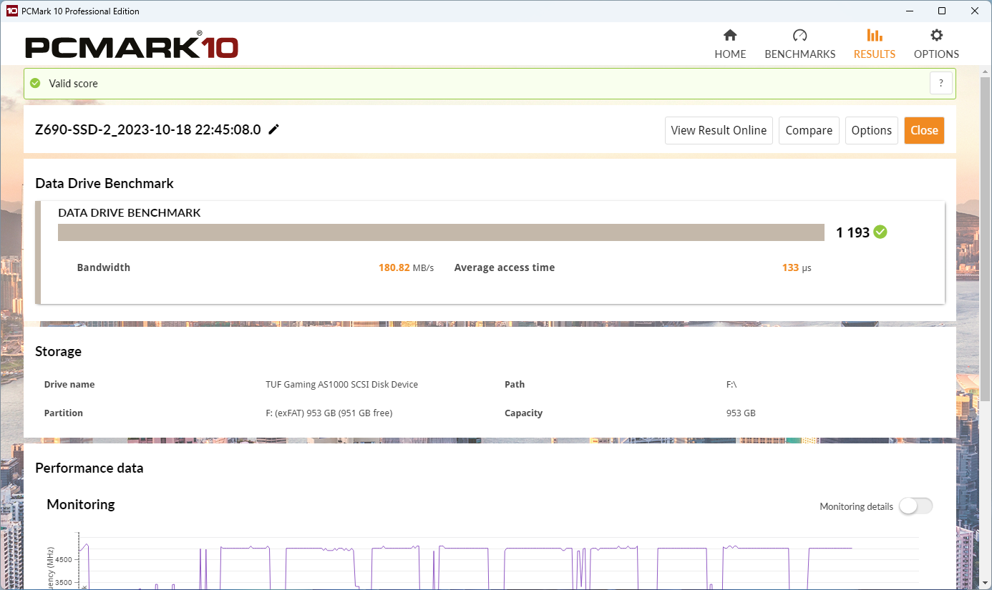Viewport: 992px width, 590px height.
Task: Open the OPTIONS tab
Action: (936, 44)
